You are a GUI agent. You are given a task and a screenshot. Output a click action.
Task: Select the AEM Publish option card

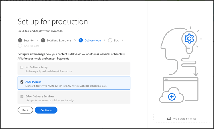[x=74, y=83]
